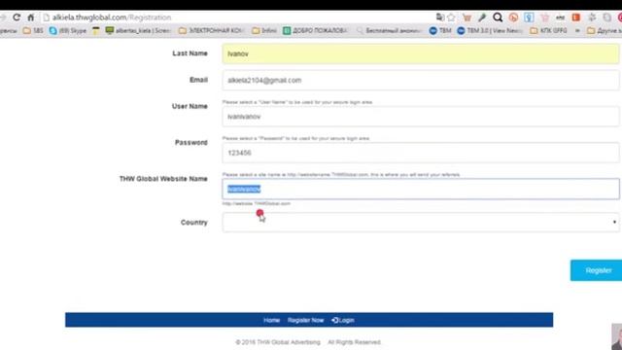
Task: Click the translate page icon in address bar
Action: (440, 17)
